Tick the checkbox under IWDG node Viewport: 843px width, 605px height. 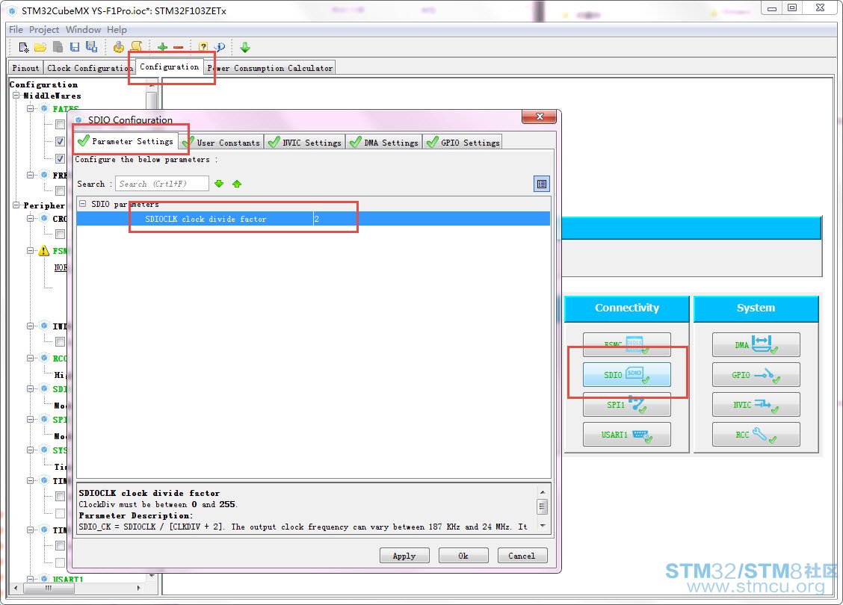click(61, 341)
